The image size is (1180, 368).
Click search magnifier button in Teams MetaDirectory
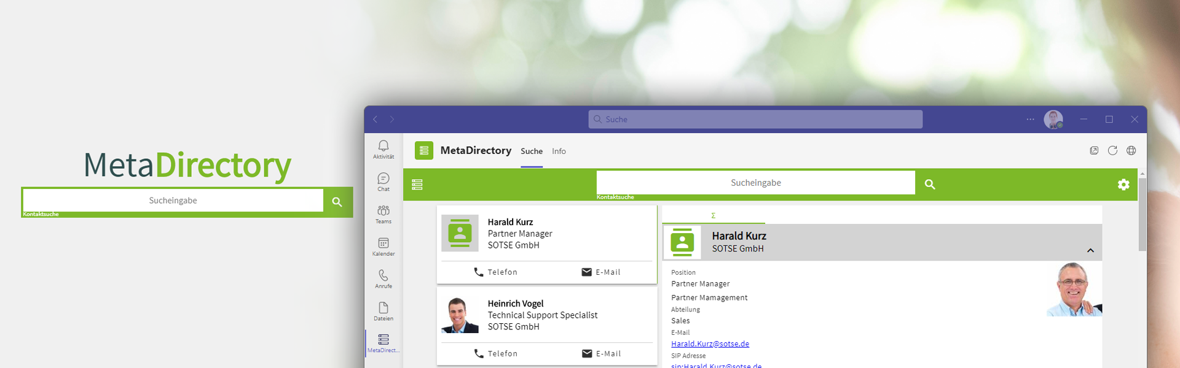[x=930, y=184]
